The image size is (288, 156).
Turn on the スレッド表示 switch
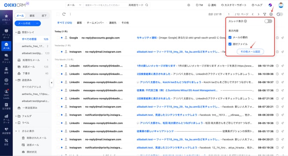[x=268, y=21]
